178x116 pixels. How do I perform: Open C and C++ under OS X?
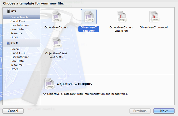(21, 53)
